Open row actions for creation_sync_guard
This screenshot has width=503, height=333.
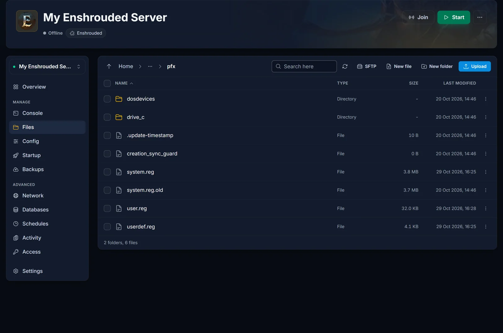tap(486, 154)
